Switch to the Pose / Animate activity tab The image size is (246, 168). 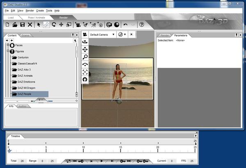point(36,18)
